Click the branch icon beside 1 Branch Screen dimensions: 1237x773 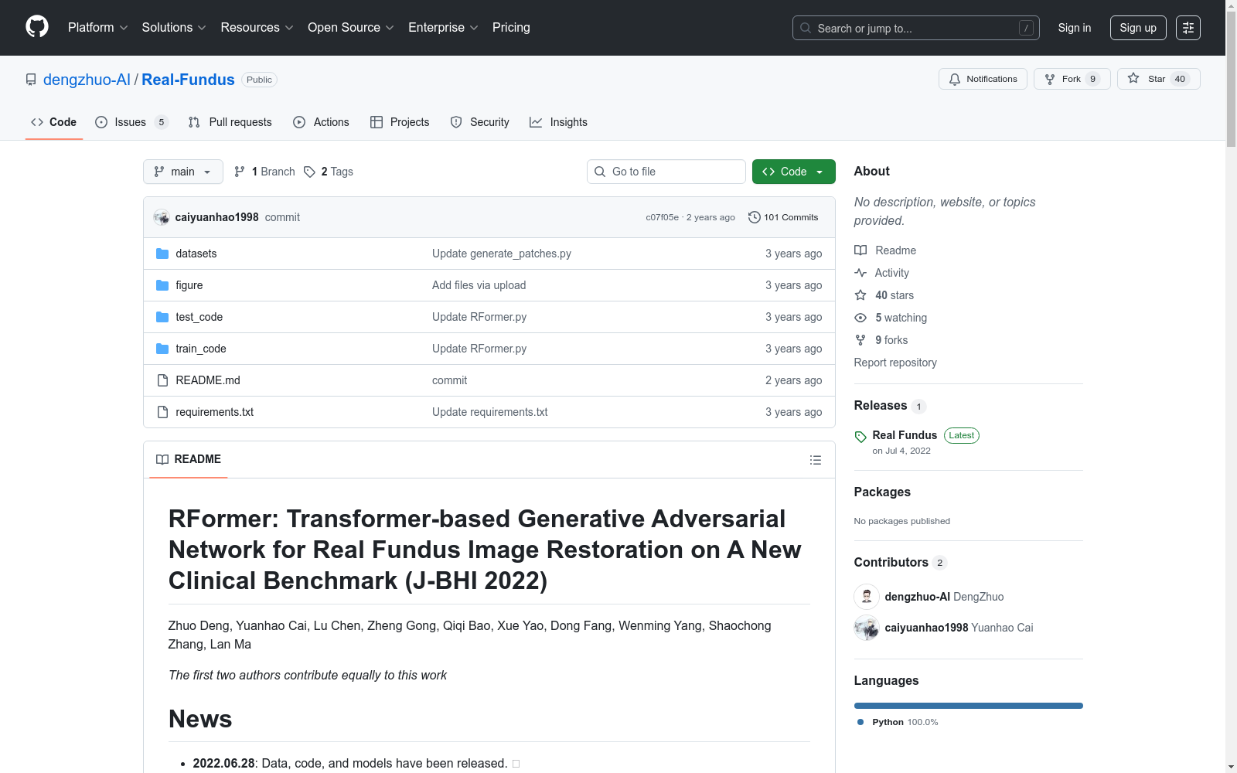[x=240, y=172]
